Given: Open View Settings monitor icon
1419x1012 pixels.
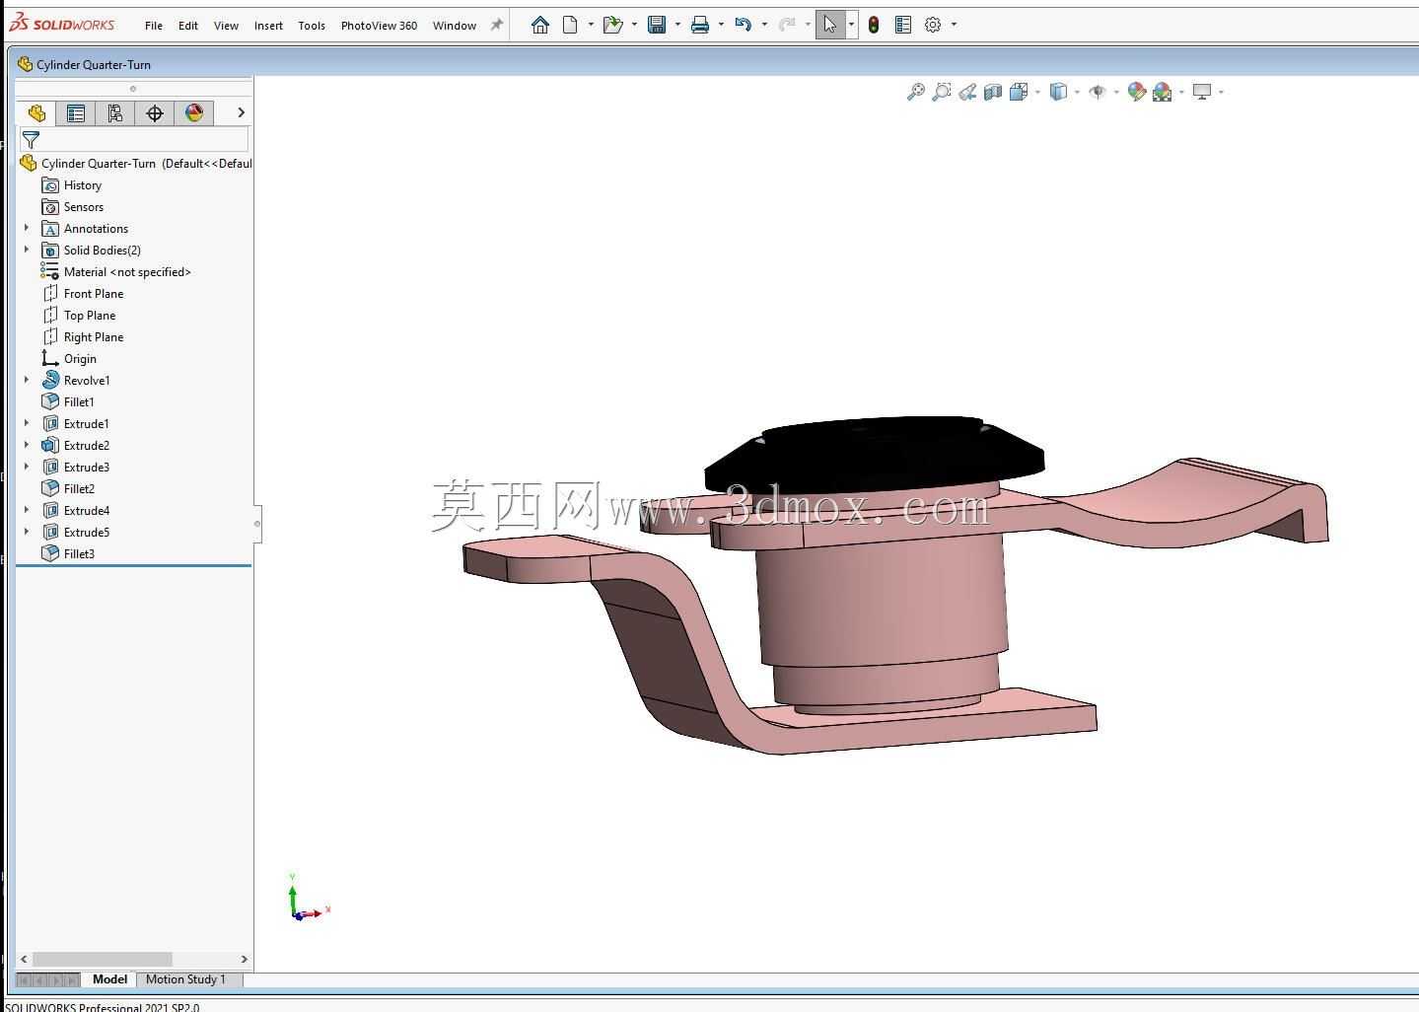Looking at the screenshot, I should [x=1202, y=92].
